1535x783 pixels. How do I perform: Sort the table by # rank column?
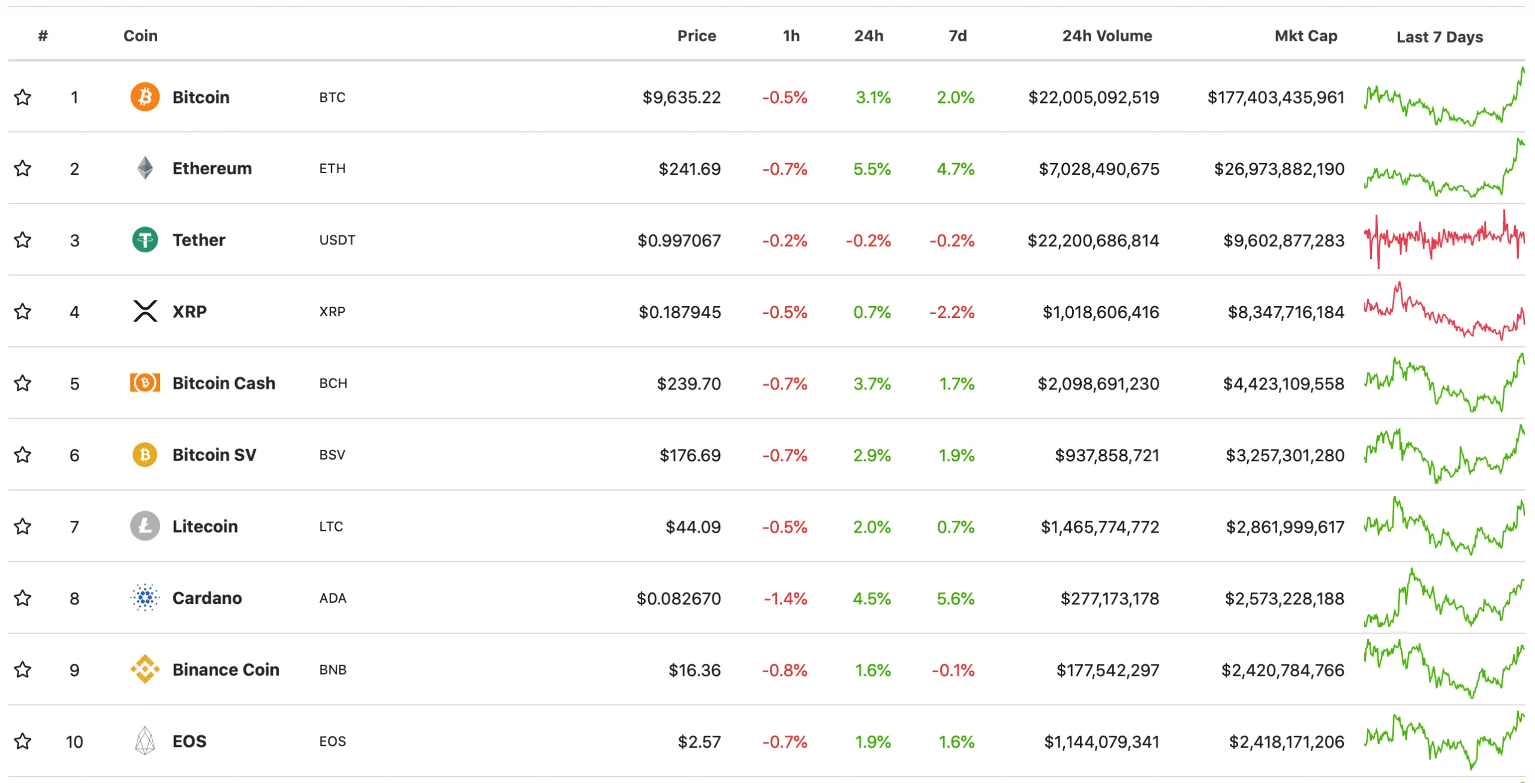[x=43, y=36]
